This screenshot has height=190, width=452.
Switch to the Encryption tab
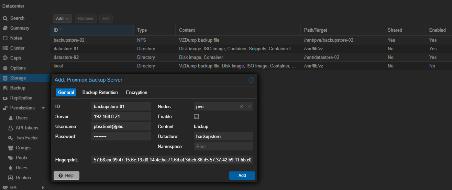pos(136,93)
